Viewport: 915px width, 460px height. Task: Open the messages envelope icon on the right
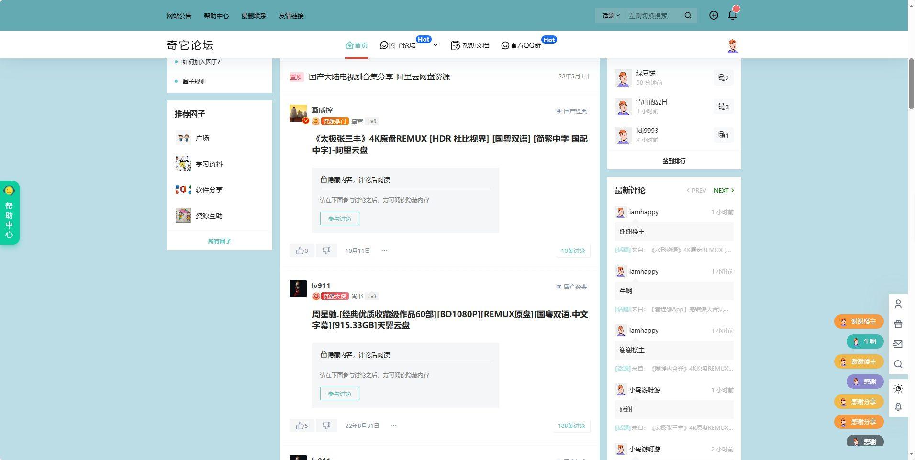point(898,344)
